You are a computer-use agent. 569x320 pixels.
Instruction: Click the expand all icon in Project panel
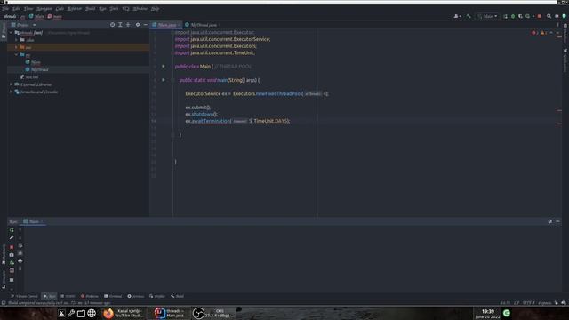tap(120, 25)
